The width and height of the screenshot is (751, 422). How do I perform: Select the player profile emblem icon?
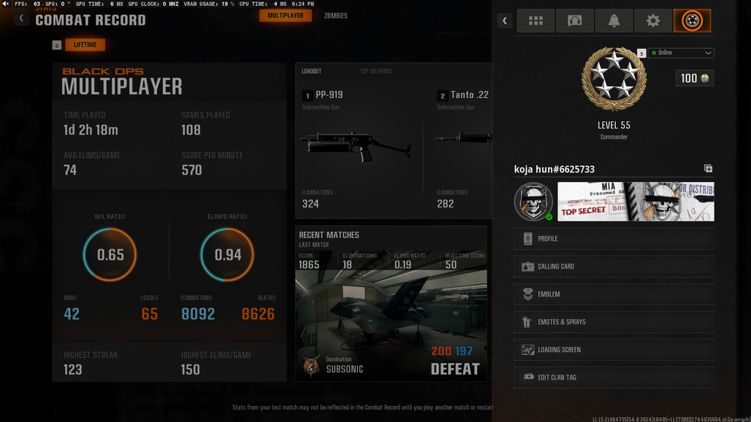click(692, 20)
